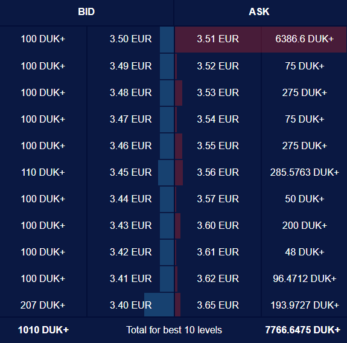Image resolution: width=347 pixels, height=343 pixels.
Task: Click the 285.5763 DUK+ ask amount
Action: click(305, 172)
